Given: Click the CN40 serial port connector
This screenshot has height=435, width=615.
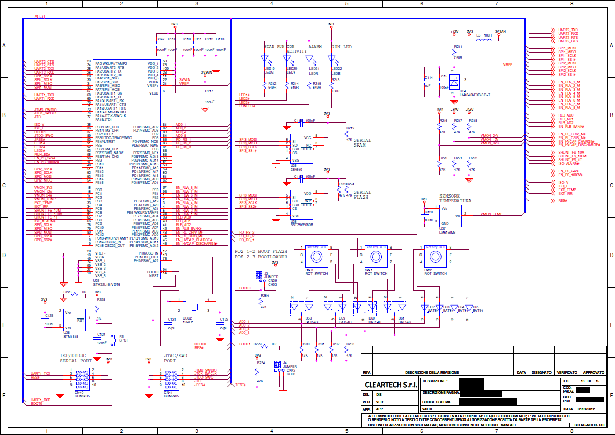Looking at the screenshot, I should pyautogui.click(x=82, y=378).
